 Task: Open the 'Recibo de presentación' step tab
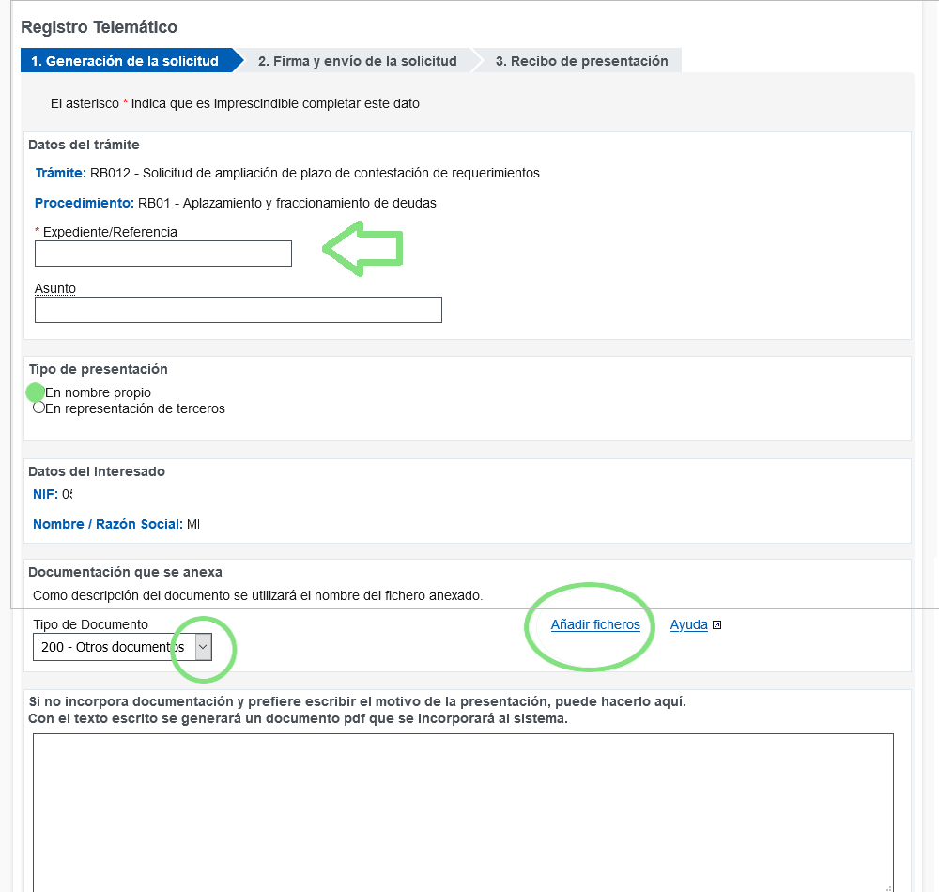[581, 61]
